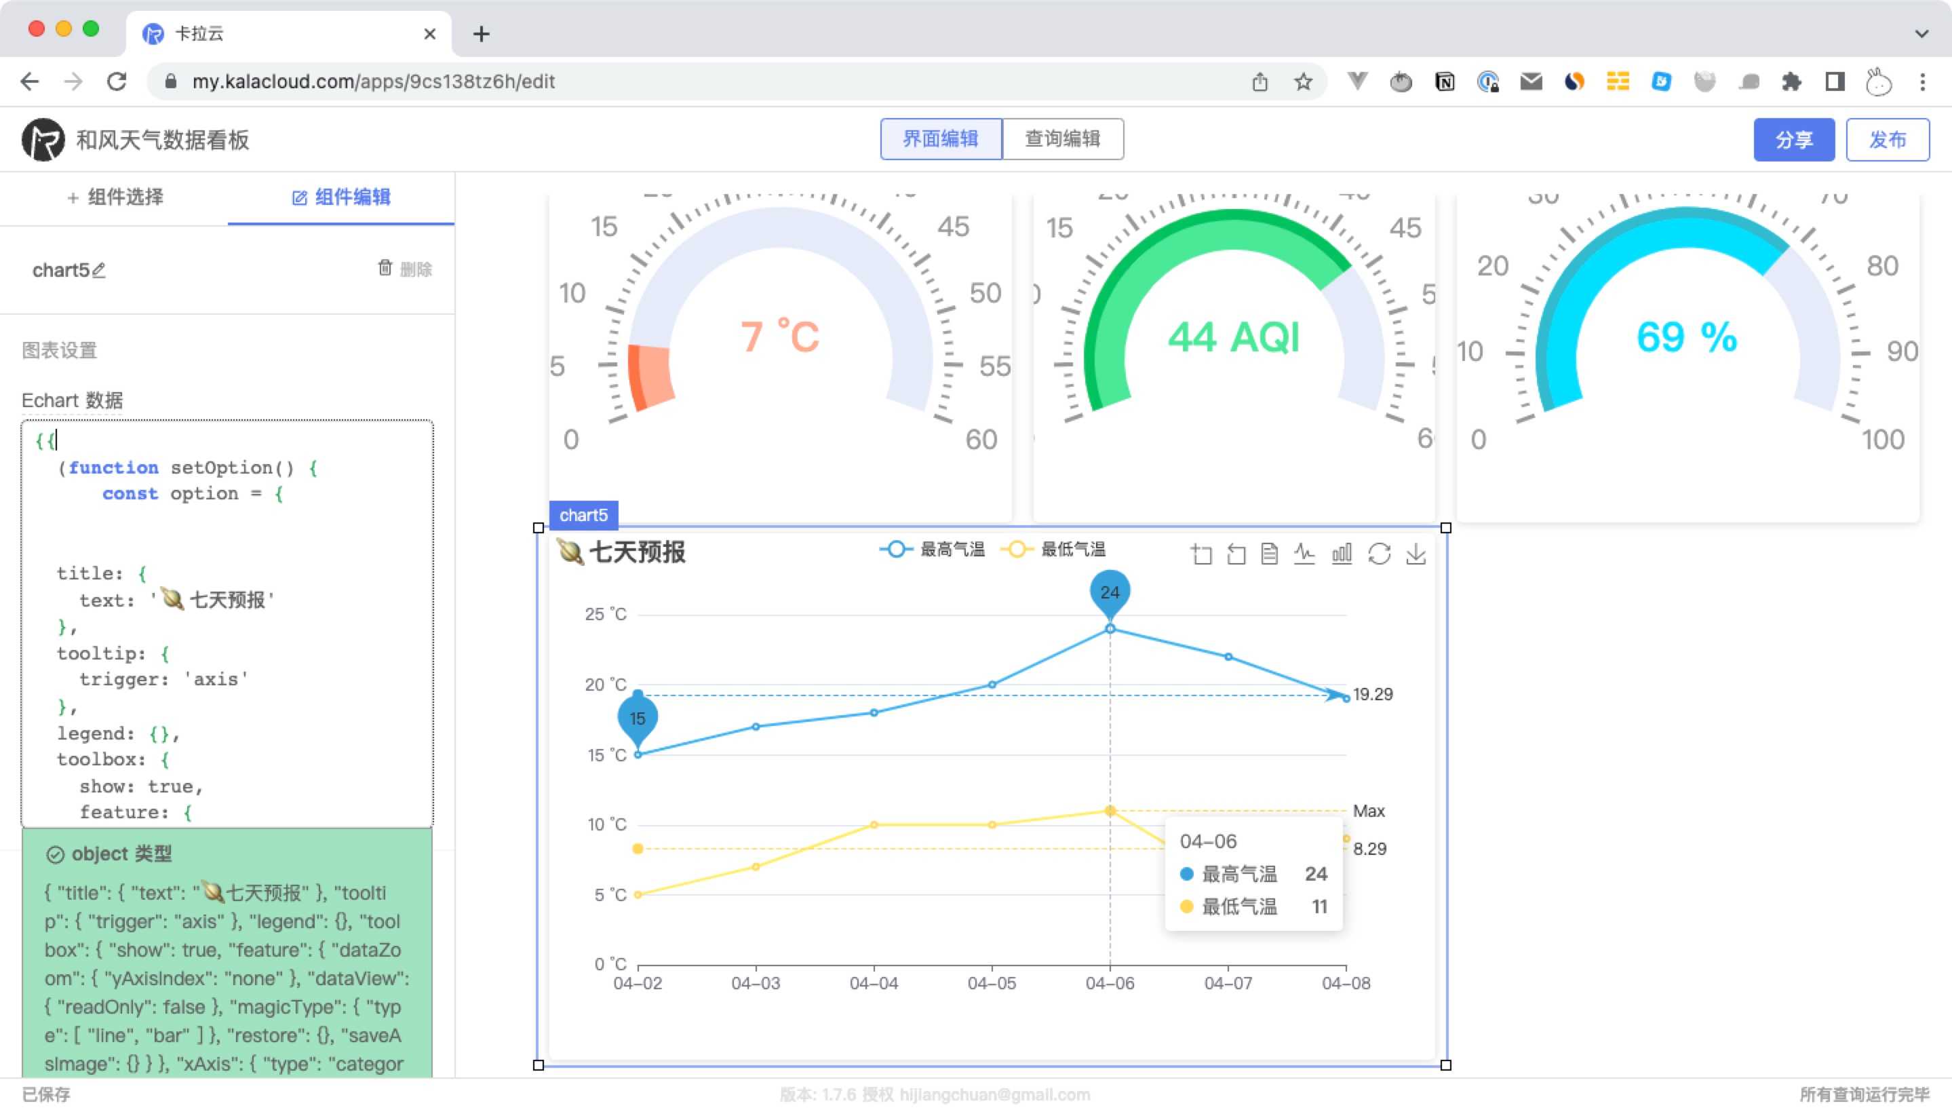Image resolution: width=1952 pixels, height=1110 pixels.
Task: Switch to 查询编辑 tab
Action: [x=1062, y=138]
